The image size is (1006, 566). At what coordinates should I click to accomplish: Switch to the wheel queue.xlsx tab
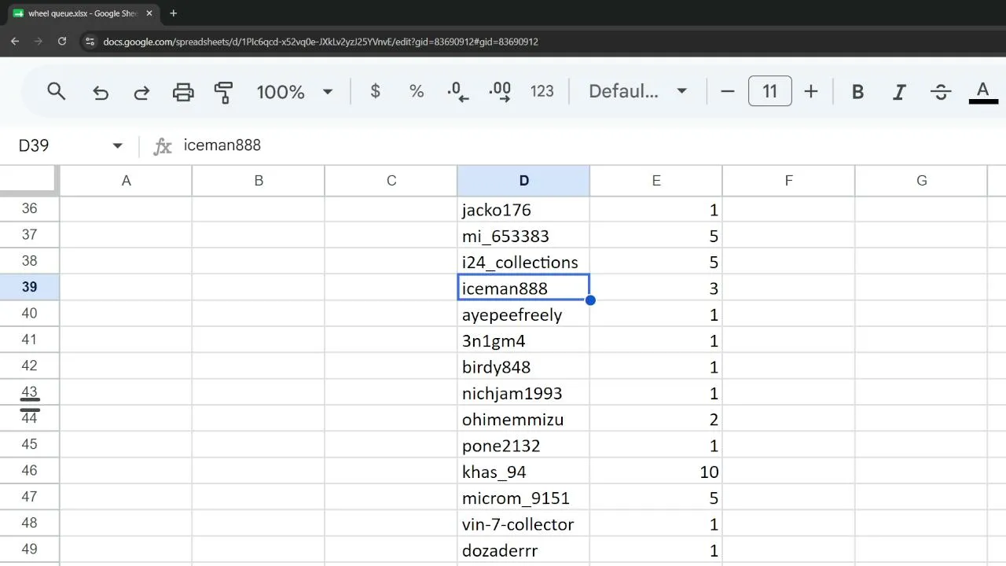click(83, 13)
